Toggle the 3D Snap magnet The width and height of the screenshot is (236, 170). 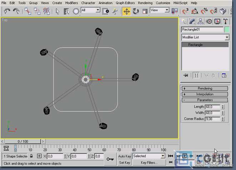(185, 11)
